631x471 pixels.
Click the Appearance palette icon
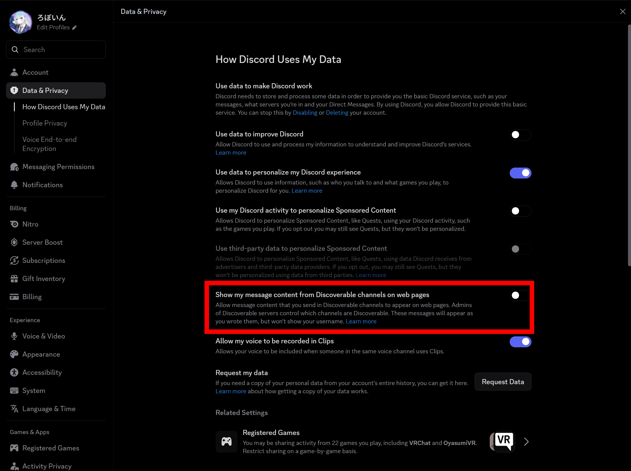14,354
